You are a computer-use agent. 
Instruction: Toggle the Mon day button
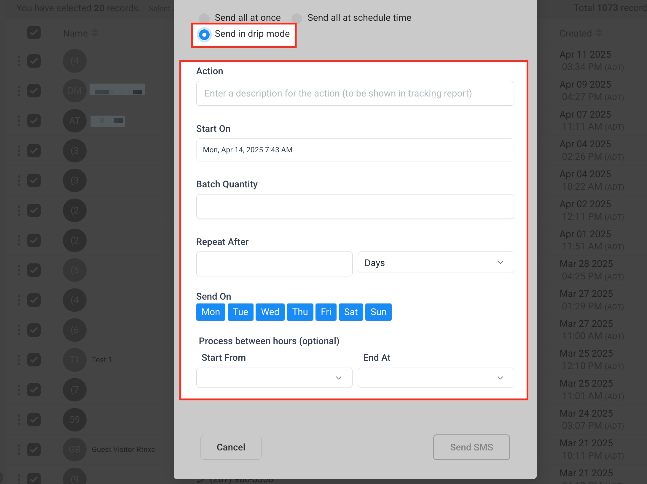pos(211,312)
